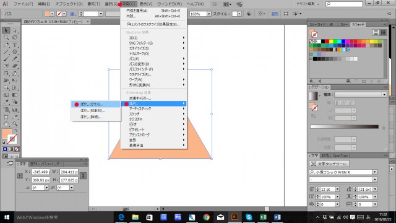396x223 pixels.
Task: Open Skype from the taskbar
Action: (249, 217)
